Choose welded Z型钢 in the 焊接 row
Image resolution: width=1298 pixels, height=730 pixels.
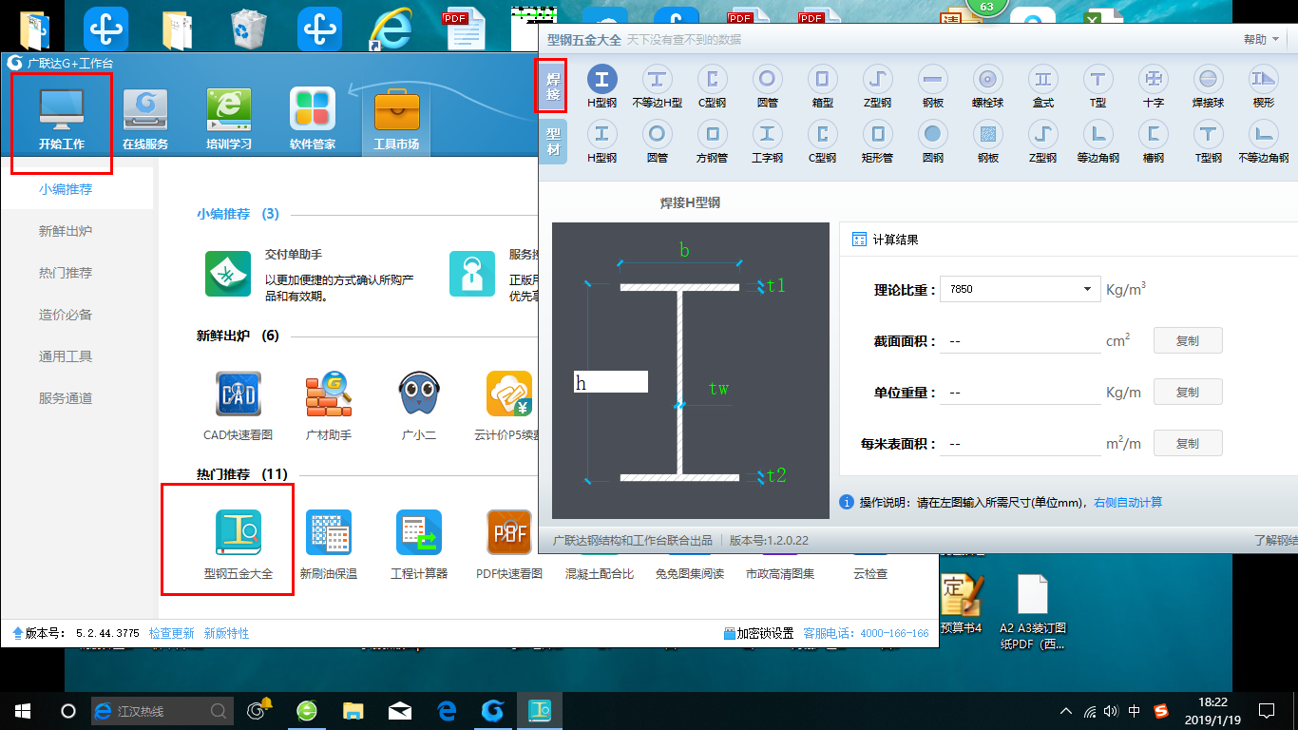(877, 86)
